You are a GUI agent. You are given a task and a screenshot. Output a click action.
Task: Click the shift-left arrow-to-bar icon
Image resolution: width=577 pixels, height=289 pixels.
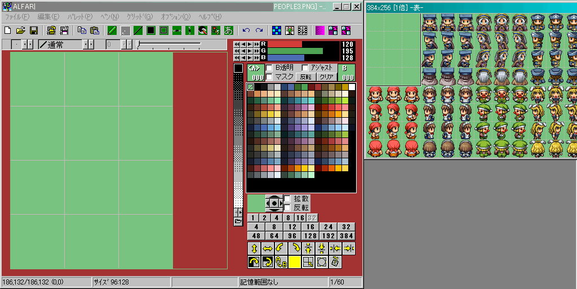(x=335, y=248)
